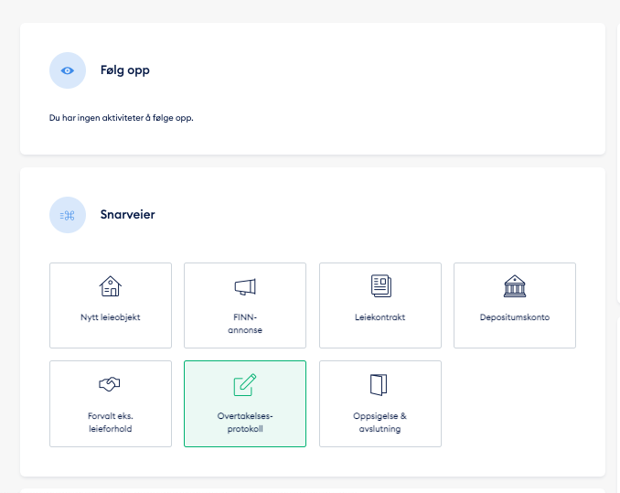Screen dimensions: 620x493
Task: Open the Overtakelsesprotokoll label text
Action: pos(245,422)
